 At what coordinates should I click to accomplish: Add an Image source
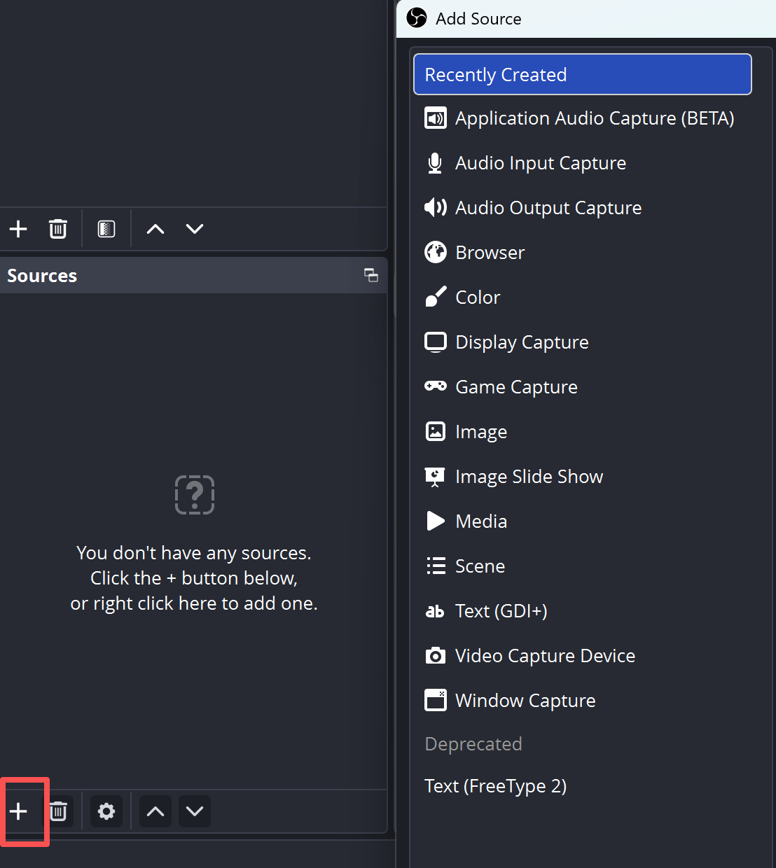pos(583,432)
